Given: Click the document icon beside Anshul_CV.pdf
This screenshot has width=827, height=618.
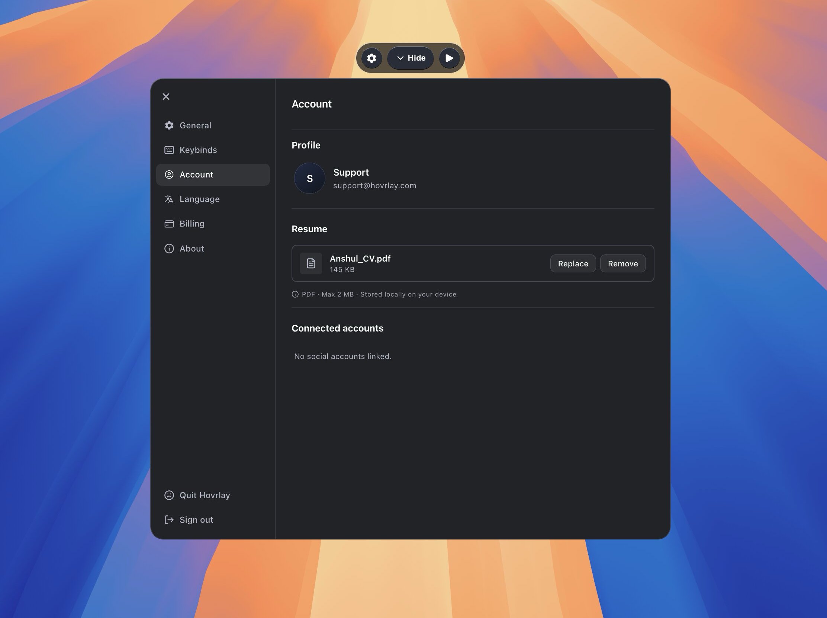Looking at the screenshot, I should click(x=311, y=263).
